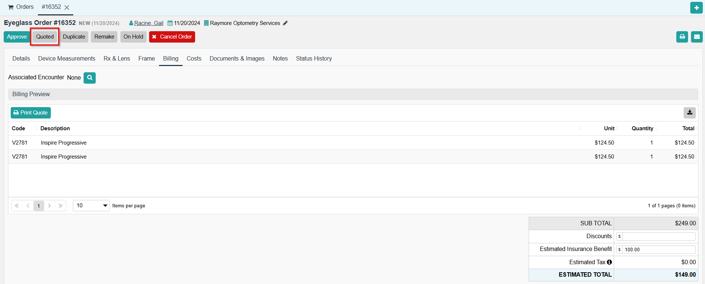Click the printer icon button
The image size is (705, 284).
tap(682, 37)
